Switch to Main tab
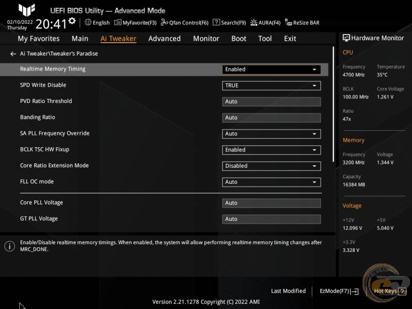Viewport: 412px width, 309px height. pos(80,39)
